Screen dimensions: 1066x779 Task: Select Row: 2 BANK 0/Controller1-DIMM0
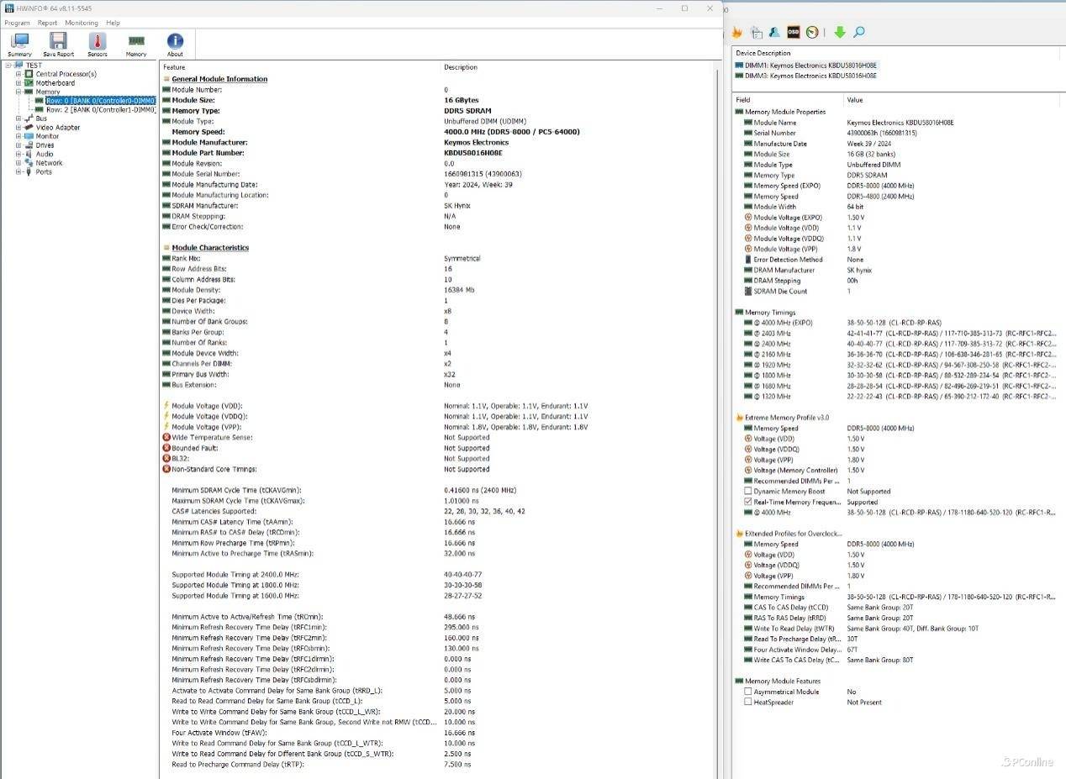[101, 109]
